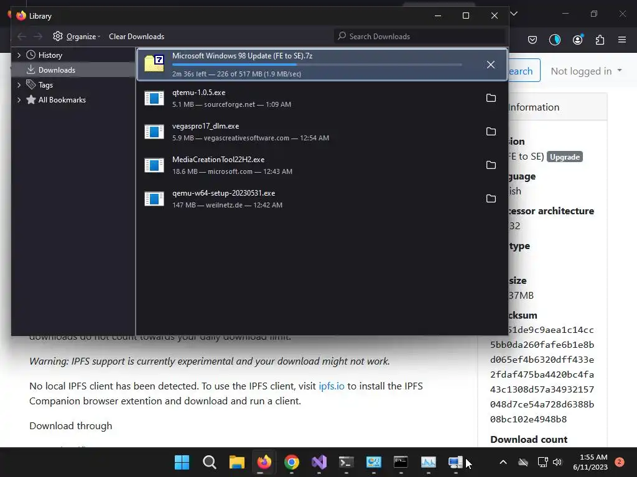Select All Bookmarks in the sidebar

tap(62, 100)
